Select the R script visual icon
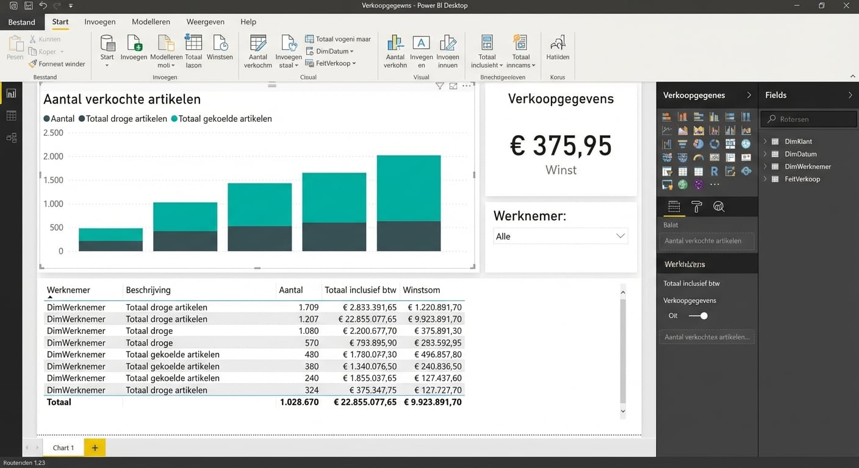The height and width of the screenshot is (468, 859). 714,172
